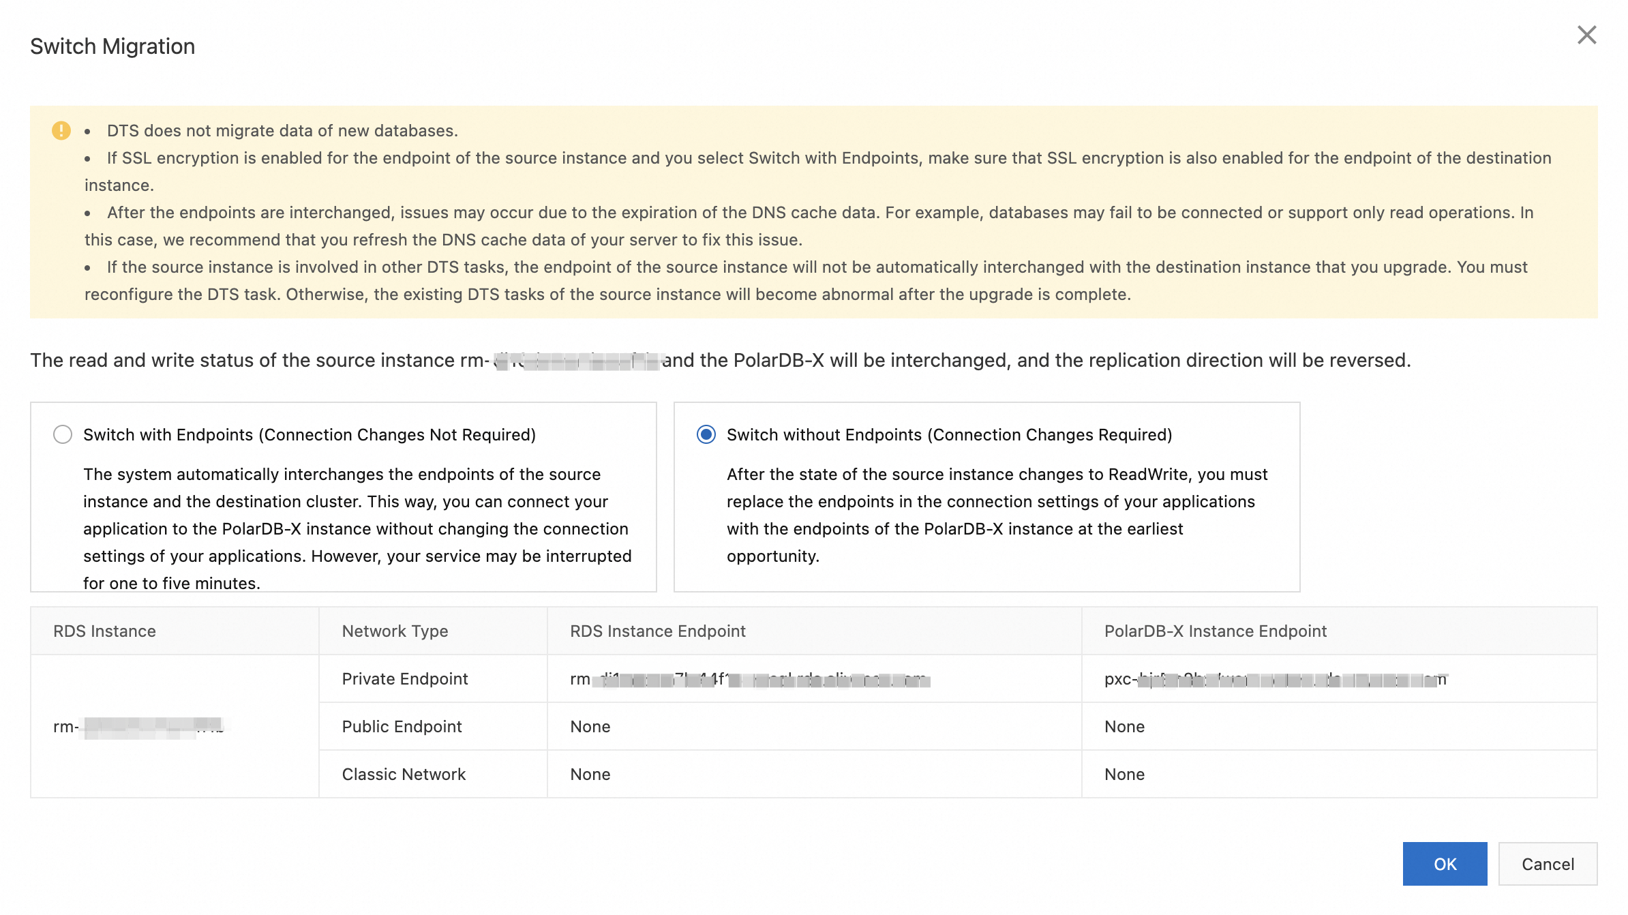Close the Switch Migration dialog
This screenshot has height=915, width=1628.
click(1586, 35)
